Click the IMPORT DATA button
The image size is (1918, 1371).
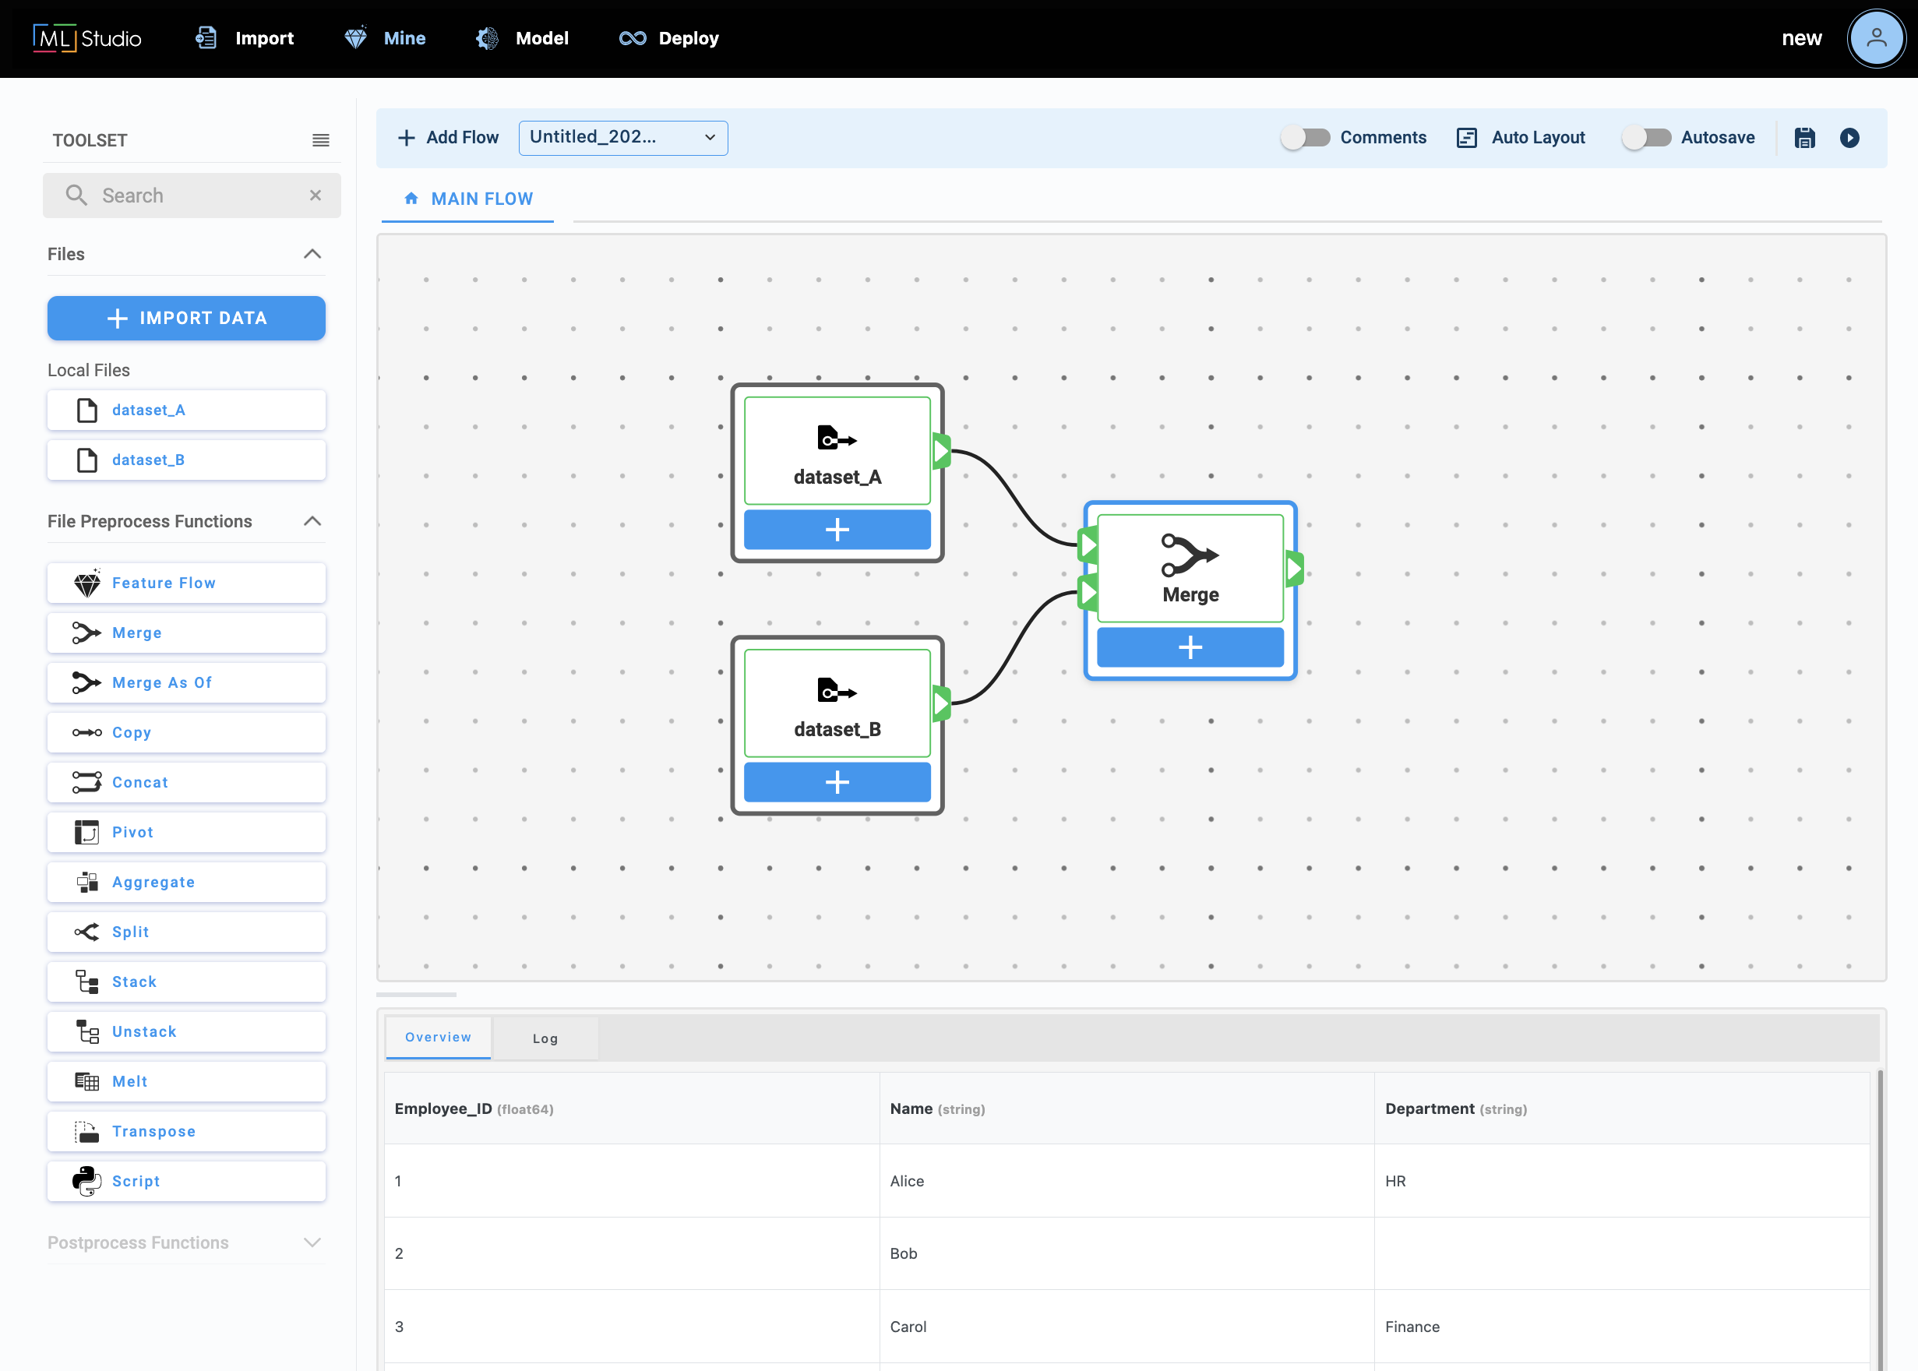coord(185,319)
